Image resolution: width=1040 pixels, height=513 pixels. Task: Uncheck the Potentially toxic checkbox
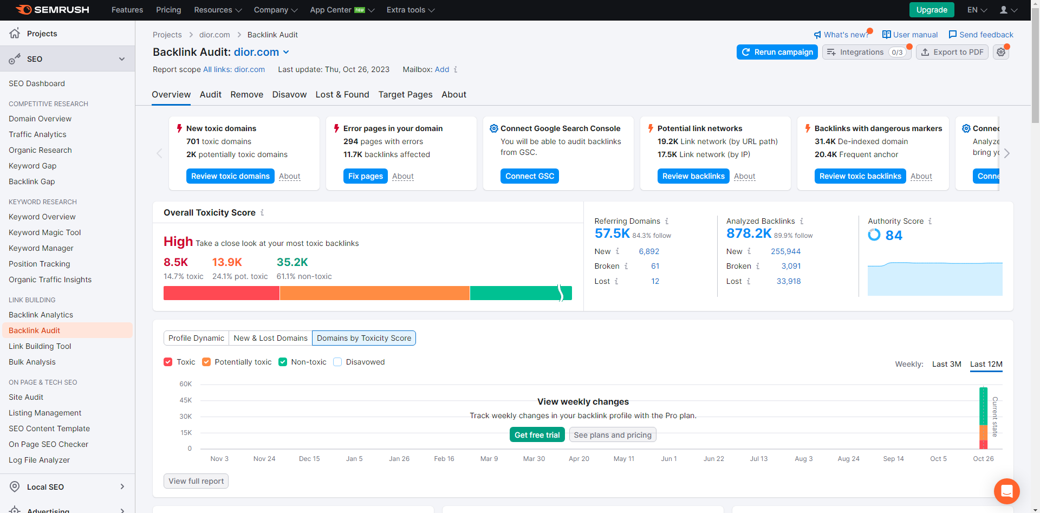[x=206, y=362]
